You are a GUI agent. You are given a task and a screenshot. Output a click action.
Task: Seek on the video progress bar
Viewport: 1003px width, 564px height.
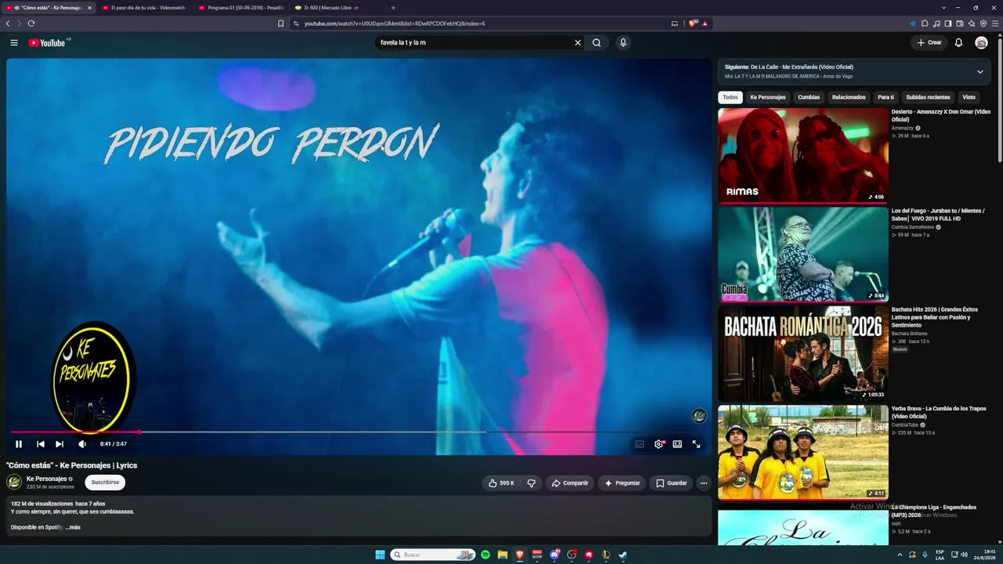(x=357, y=432)
